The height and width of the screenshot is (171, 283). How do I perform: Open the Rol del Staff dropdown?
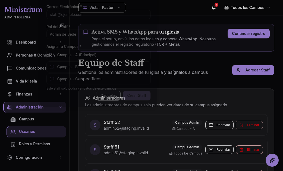98,34
